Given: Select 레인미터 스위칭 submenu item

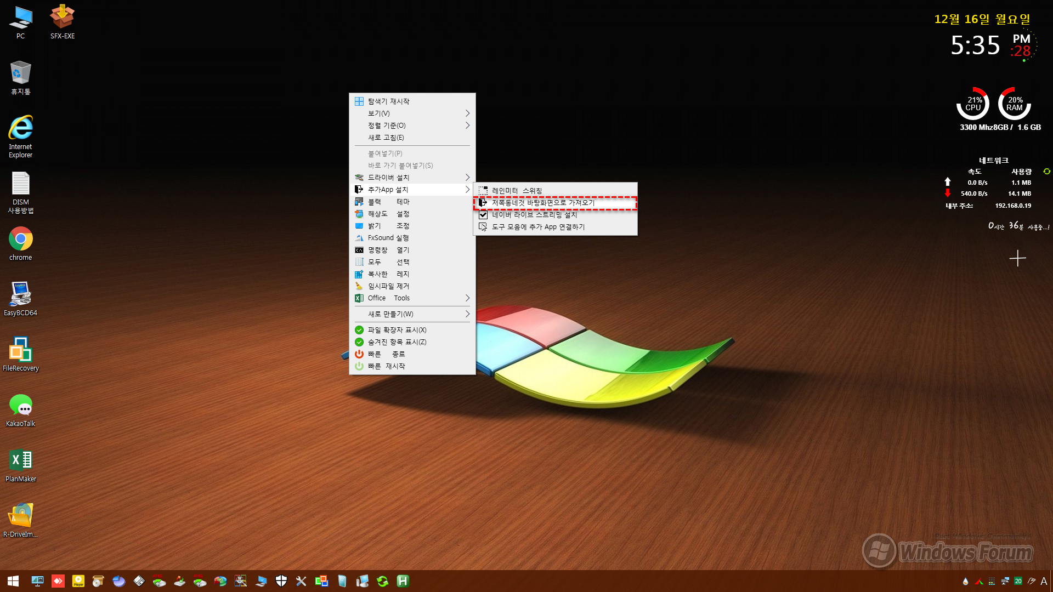Looking at the screenshot, I should click(555, 191).
